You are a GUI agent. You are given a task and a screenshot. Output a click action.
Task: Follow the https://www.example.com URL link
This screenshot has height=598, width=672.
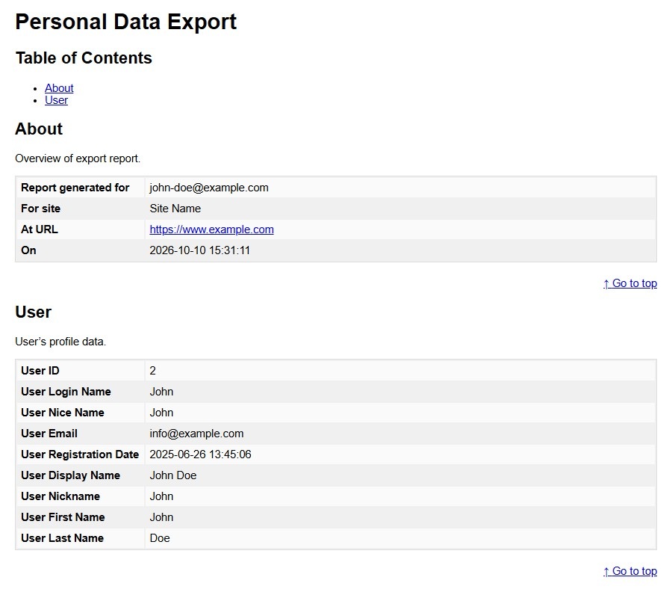[x=212, y=229]
